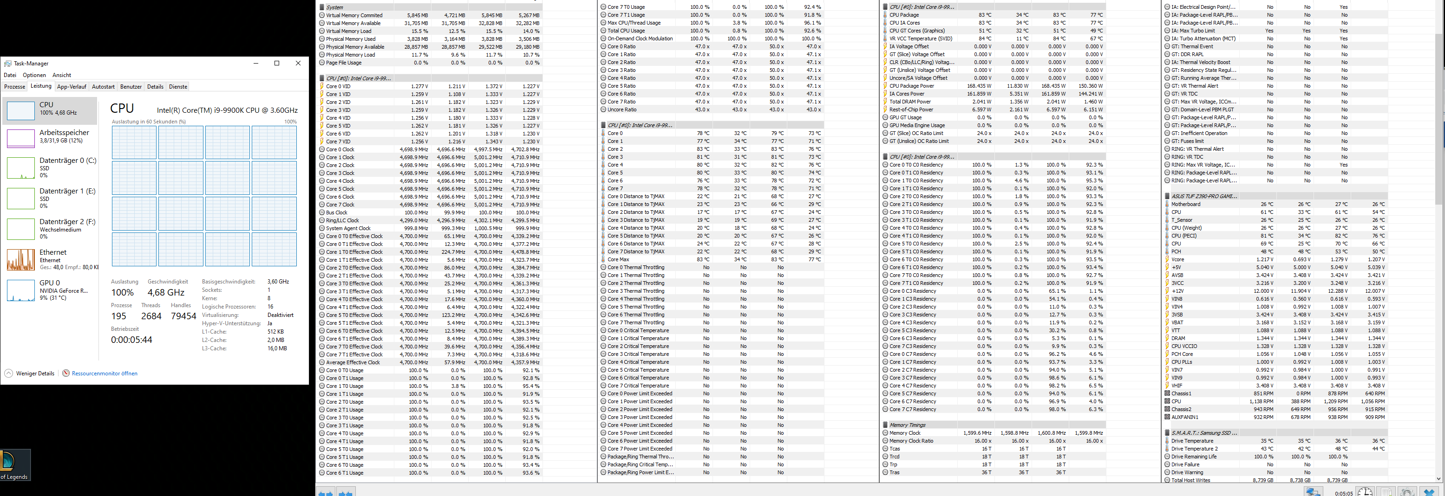Screen dimensions: 1445x496
Task: Open the Datei menu in Task-Manager
Action: tap(10, 75)
